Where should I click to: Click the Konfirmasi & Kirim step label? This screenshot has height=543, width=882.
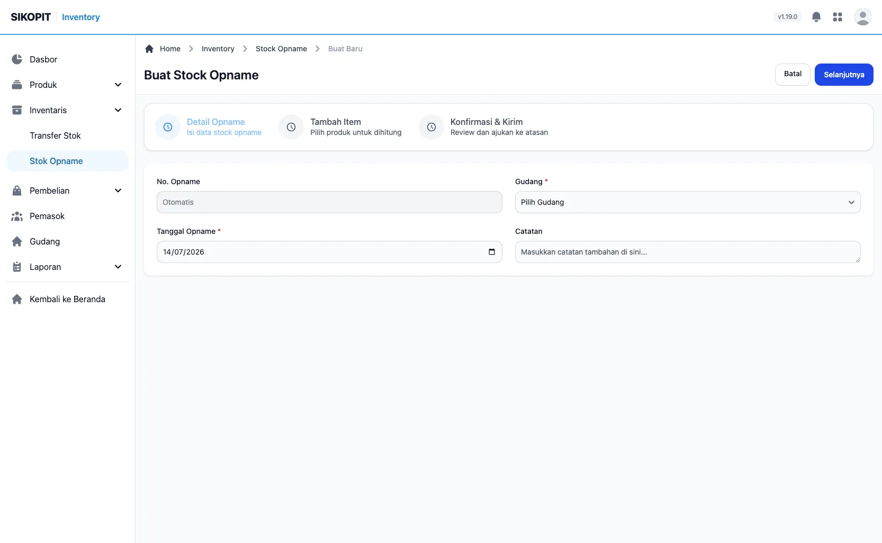[487, 122]
